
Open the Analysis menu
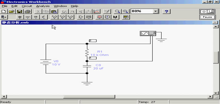(42, 6)
